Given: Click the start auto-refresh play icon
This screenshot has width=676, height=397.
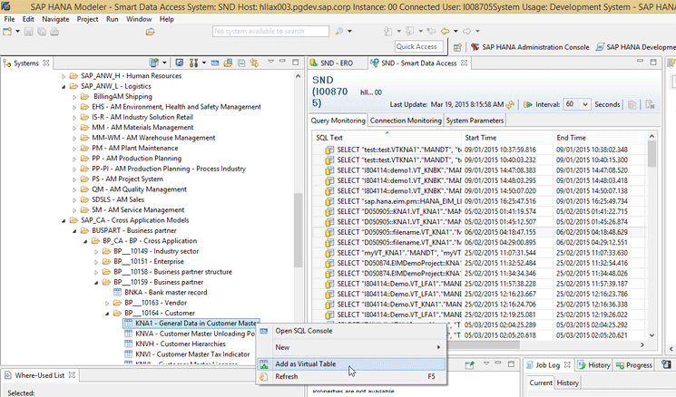Looking at the screenshot, I should coord(528,104).
